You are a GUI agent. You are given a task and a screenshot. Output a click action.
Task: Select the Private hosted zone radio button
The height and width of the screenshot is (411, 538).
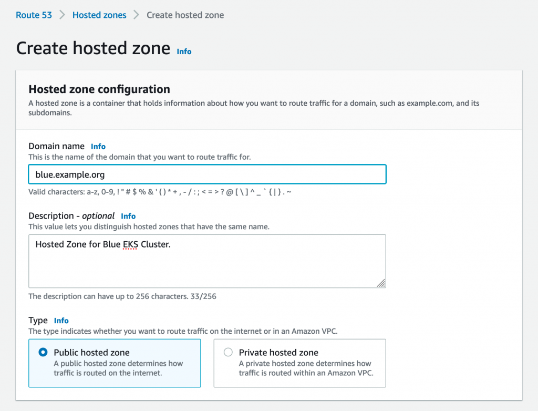[228, 352]
